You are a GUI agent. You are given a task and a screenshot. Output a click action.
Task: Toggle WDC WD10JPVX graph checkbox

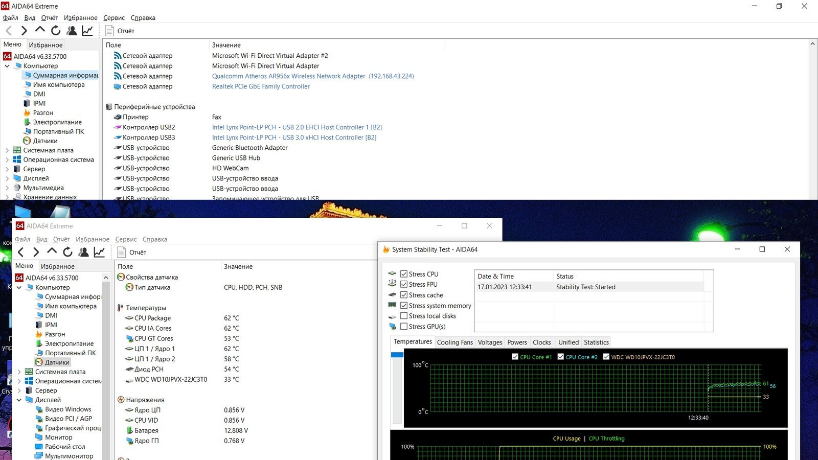coord(606,357)
